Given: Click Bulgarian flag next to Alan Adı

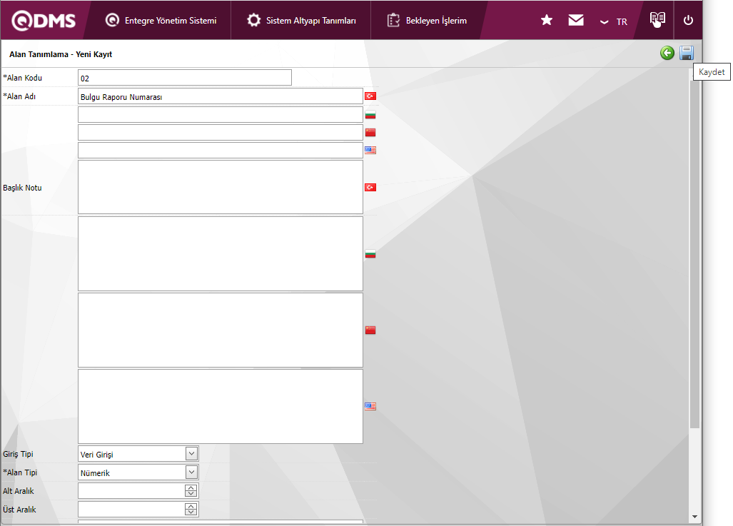Looking at the screenshot, I should 370,115.
